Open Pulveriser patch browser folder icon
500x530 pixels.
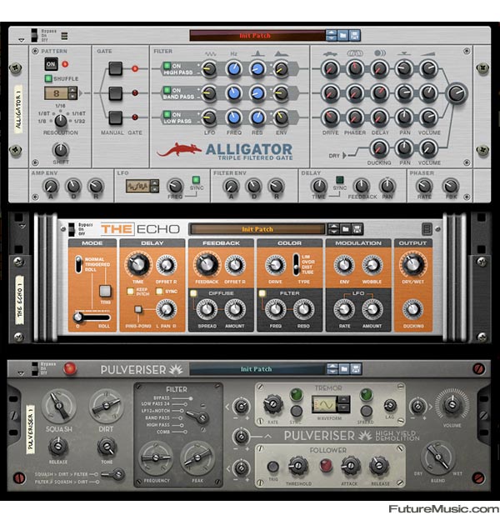[x=344, y=369]
